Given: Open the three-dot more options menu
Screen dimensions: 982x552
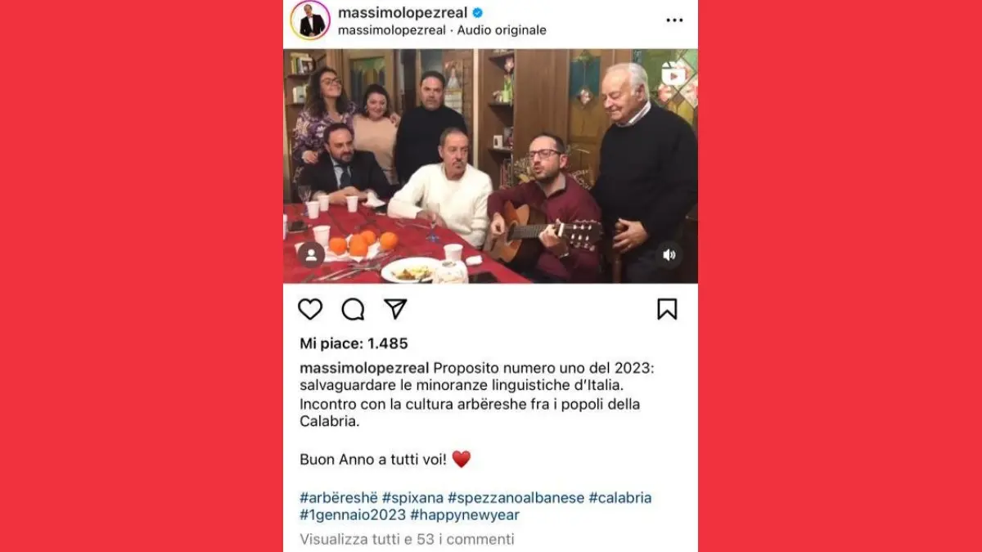Looking at the screenshot, I should [674, 20].
